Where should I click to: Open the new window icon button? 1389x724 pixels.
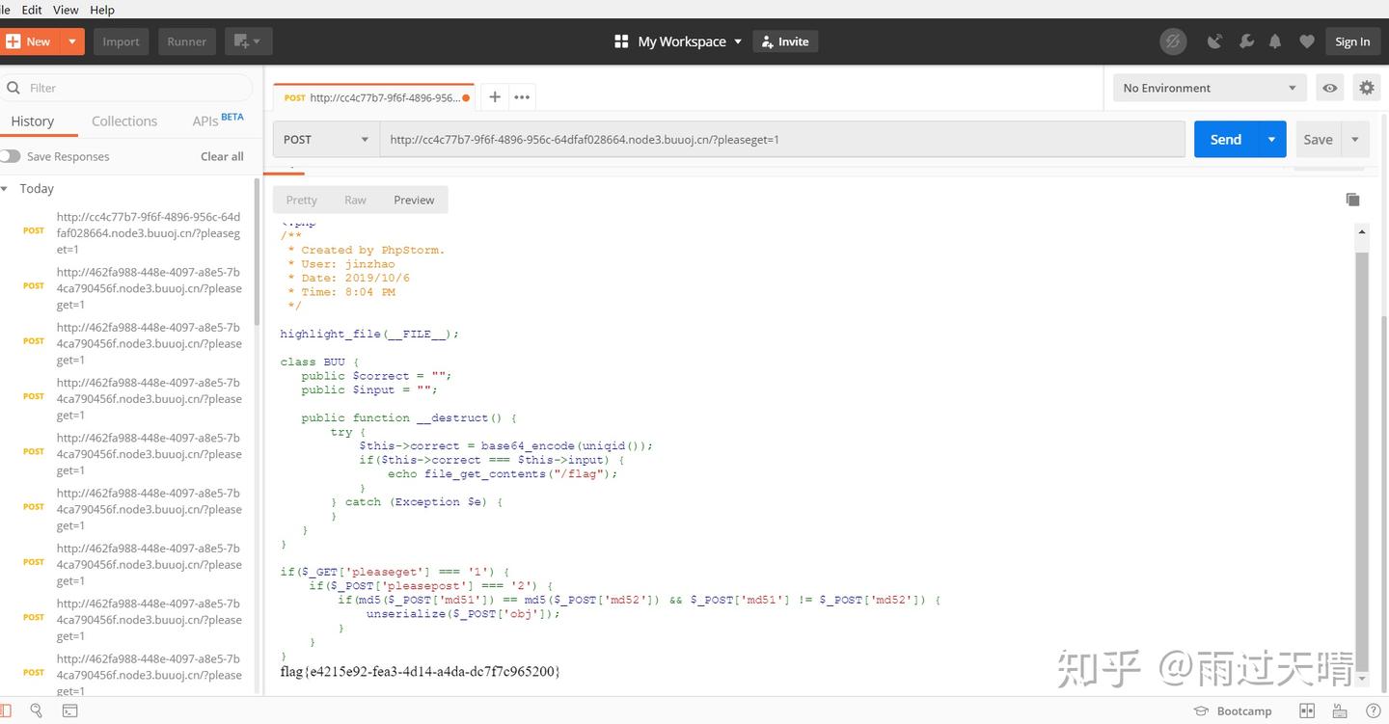point(248,41)
